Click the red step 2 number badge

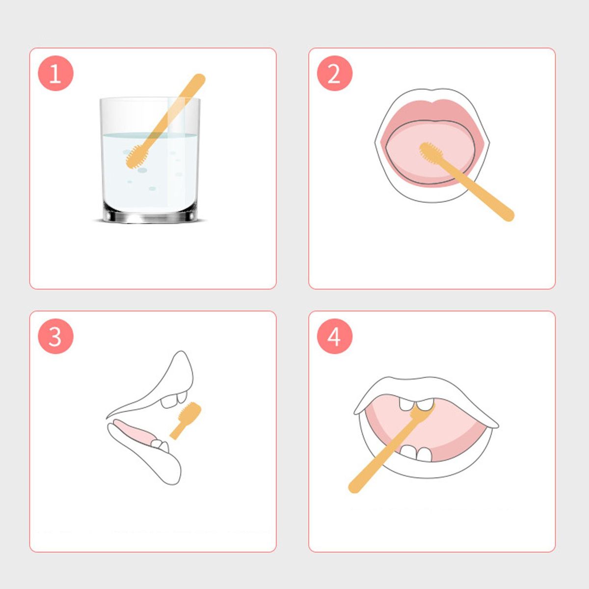[334, 74]
